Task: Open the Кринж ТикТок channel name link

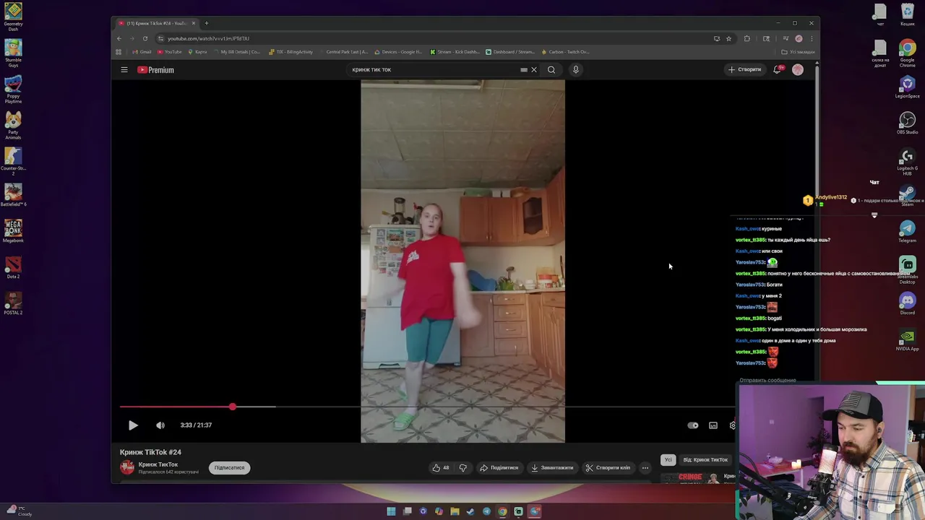Action: pos(158,464)
